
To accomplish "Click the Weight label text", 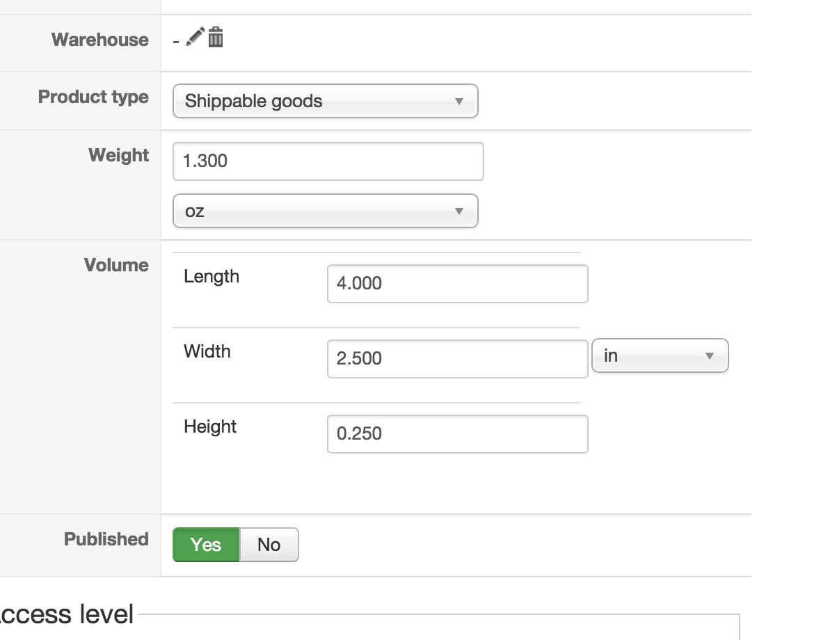I will click(118, 155).
